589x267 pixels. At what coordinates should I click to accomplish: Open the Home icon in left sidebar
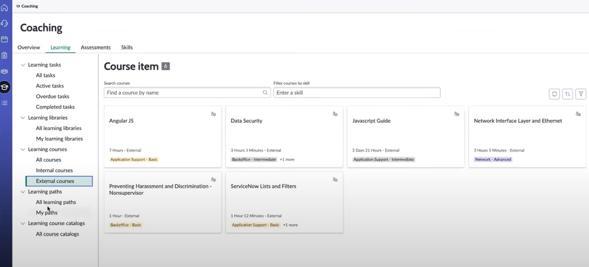click(5, 8)
